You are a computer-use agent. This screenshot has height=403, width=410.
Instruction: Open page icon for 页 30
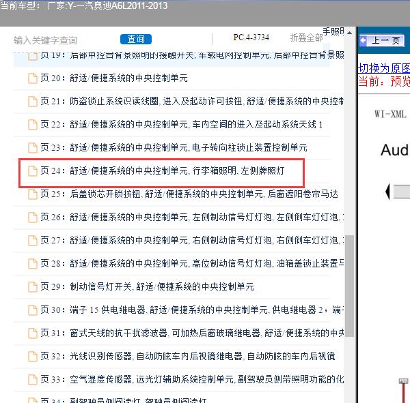coord(33,310)
